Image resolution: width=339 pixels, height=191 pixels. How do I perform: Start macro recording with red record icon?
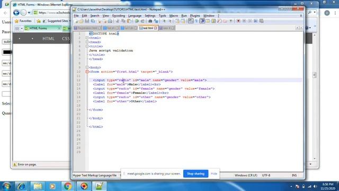point(238,21)
